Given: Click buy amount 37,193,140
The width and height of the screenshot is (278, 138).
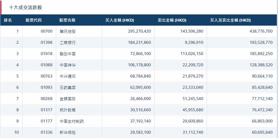Looking at the screenshot, I should (x=140, y=121).
